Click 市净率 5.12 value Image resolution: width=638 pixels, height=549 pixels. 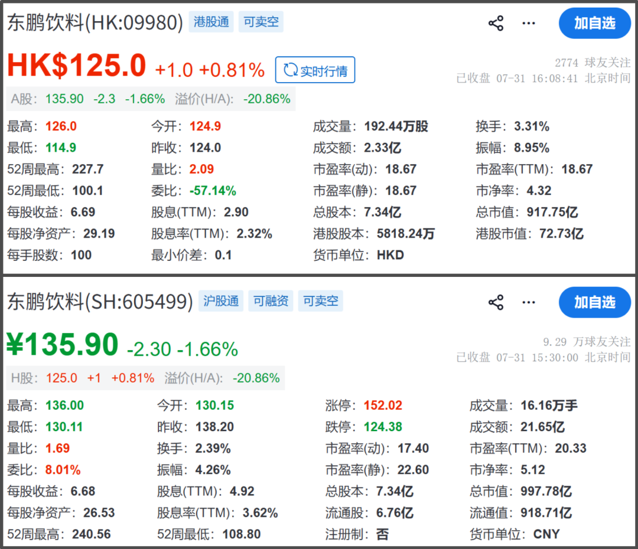[533, 470]
